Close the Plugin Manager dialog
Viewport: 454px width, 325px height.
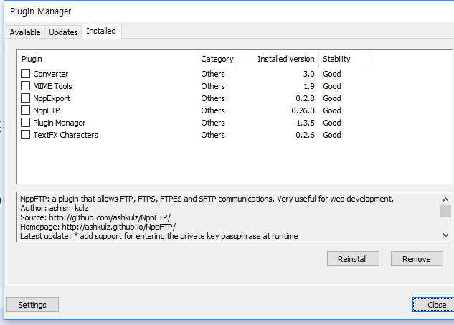(435, 305)
